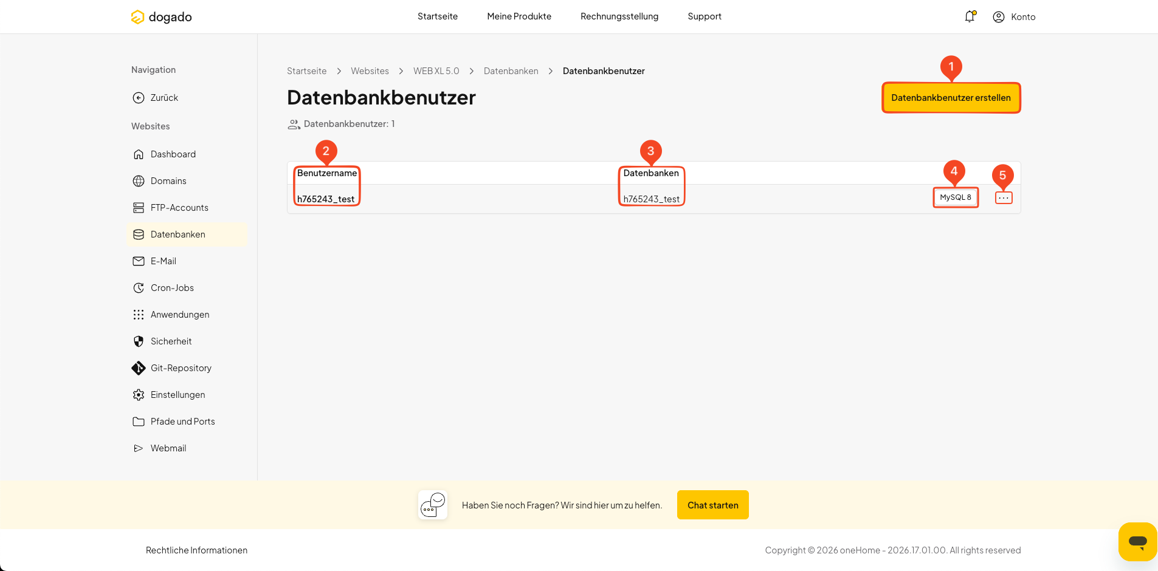Open the floating chat widget bubble
The width and height of the screenshot is (1158, 571).
1137,541
